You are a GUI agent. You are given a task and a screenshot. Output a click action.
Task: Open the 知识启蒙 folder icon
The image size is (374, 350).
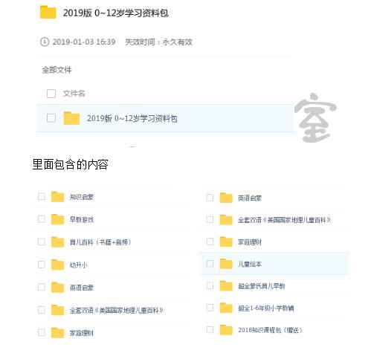pyautogui.click(x=57, y=197)
